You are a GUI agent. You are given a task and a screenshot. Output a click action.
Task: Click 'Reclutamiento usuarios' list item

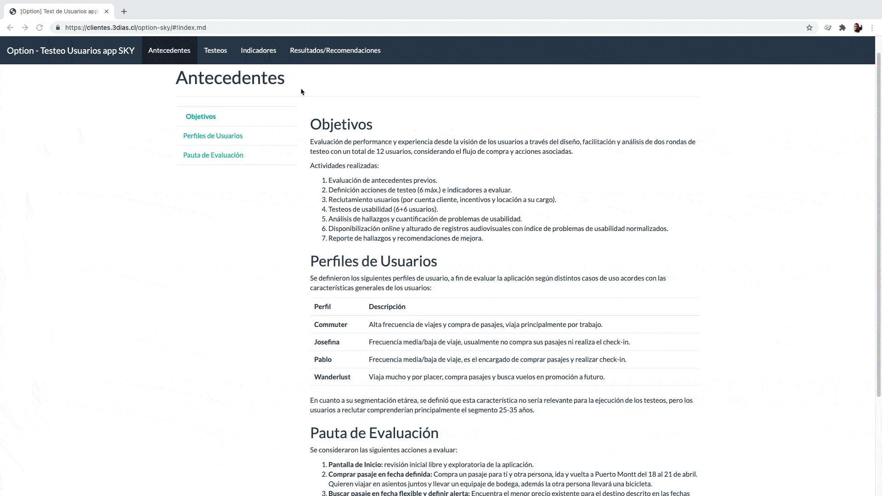(442, 200)
